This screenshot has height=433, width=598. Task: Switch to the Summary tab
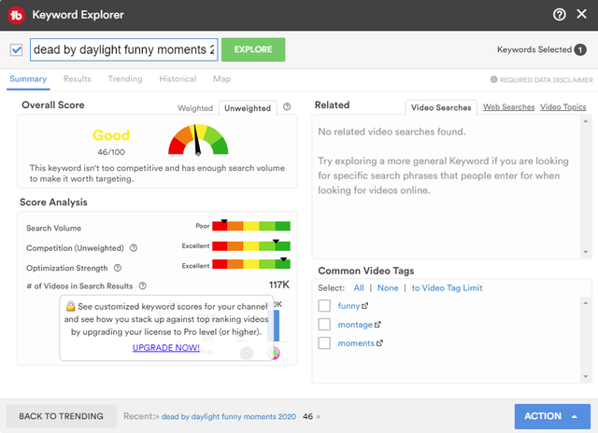(x=28, y=78)
